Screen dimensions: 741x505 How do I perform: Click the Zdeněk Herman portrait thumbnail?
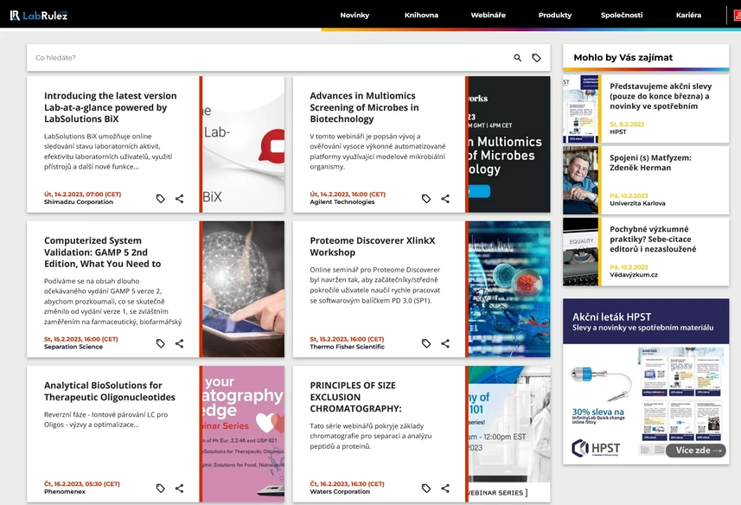coord(580,180)
